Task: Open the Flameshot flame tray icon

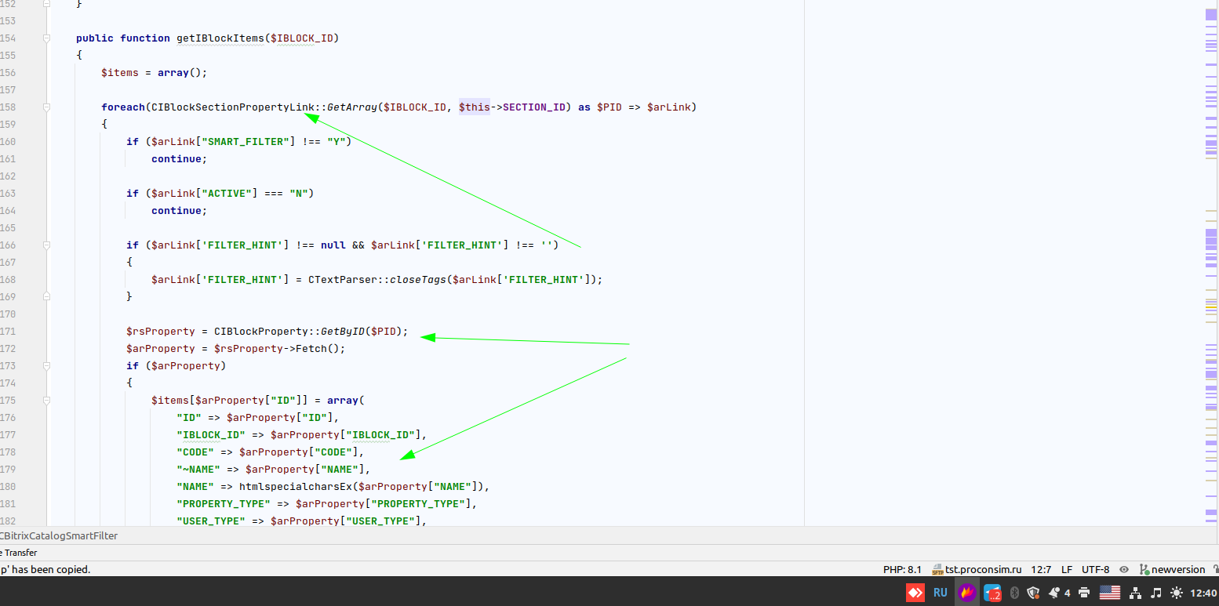Action: click(967, 593)
